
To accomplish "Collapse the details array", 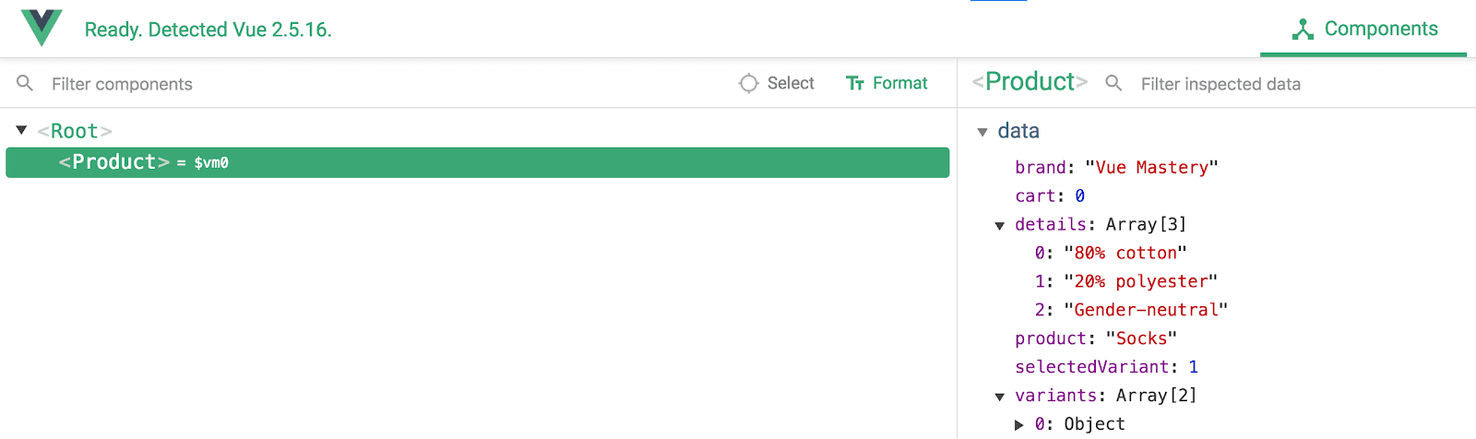I will tap(999, 225).
